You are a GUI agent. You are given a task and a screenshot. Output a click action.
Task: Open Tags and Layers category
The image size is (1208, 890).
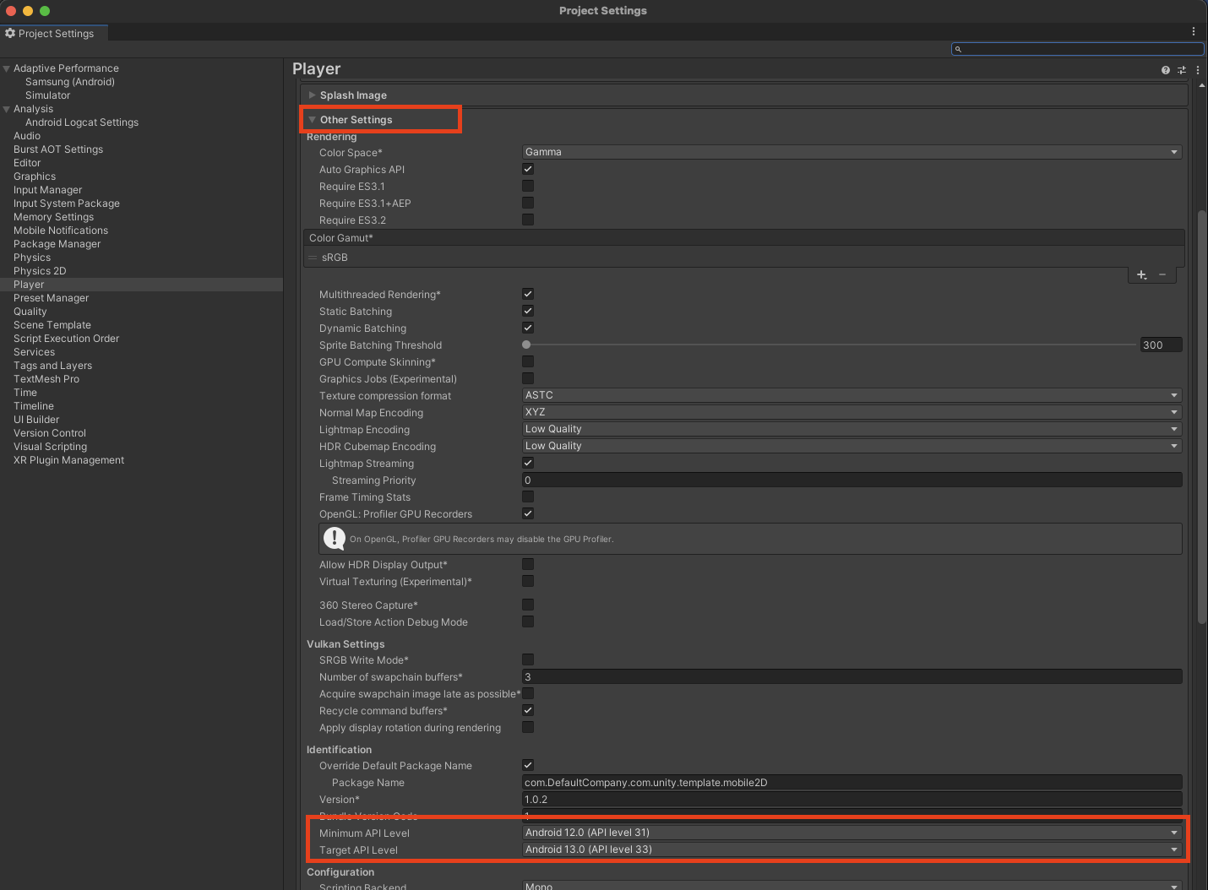pos(53,366)
